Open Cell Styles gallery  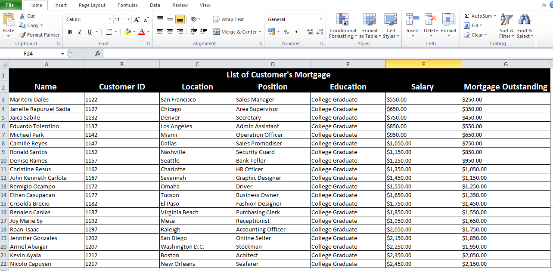pyautogui.click(x=391, y=26)
